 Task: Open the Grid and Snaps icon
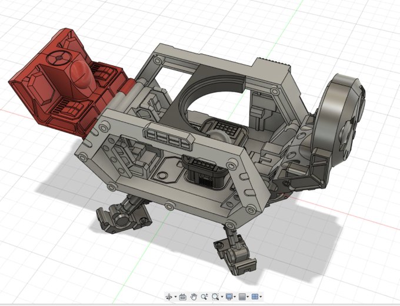242,297
